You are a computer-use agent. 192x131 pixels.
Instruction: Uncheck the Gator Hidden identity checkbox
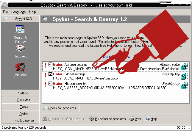point(50,83)
